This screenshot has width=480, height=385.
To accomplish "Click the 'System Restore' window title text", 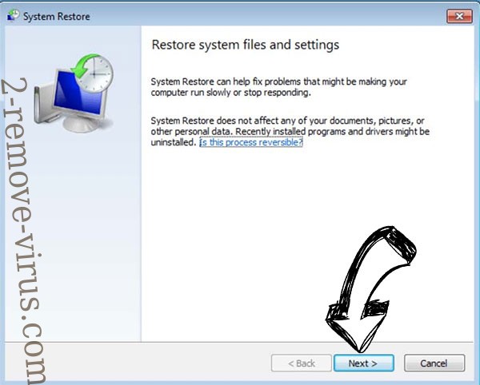I will pos(57,17).
